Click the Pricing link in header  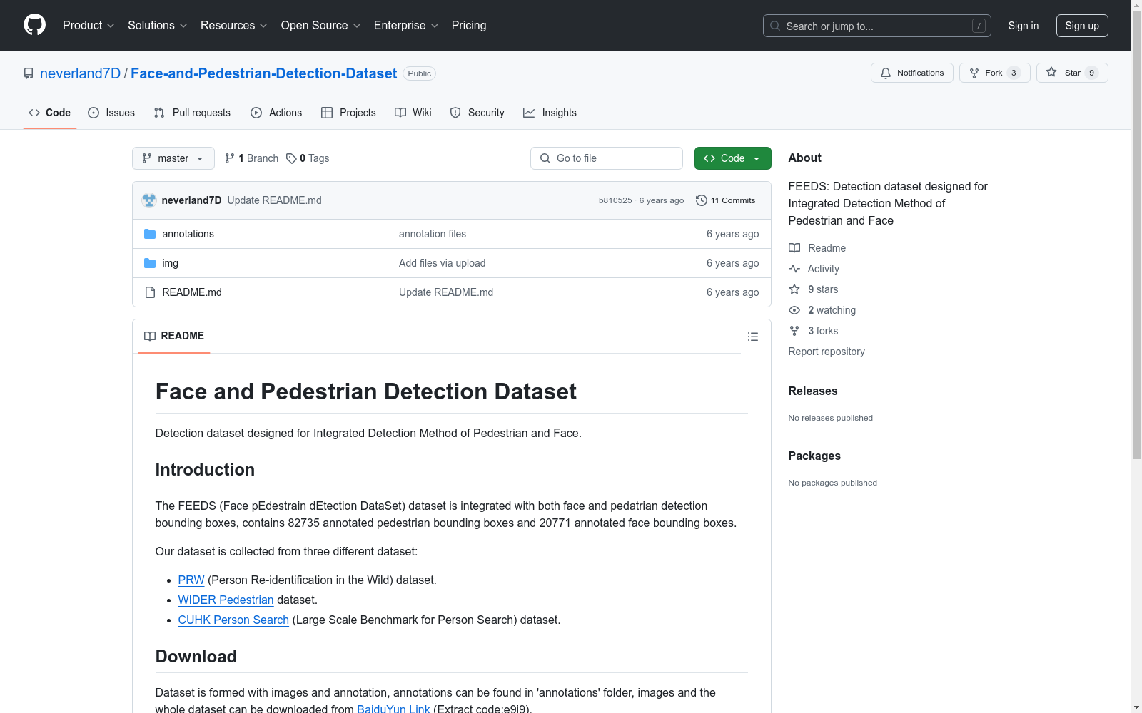tap(469, 26)
